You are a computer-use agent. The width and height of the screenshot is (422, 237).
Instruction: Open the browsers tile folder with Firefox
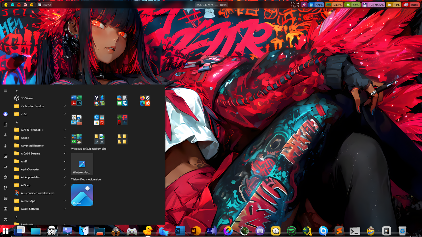145,101
